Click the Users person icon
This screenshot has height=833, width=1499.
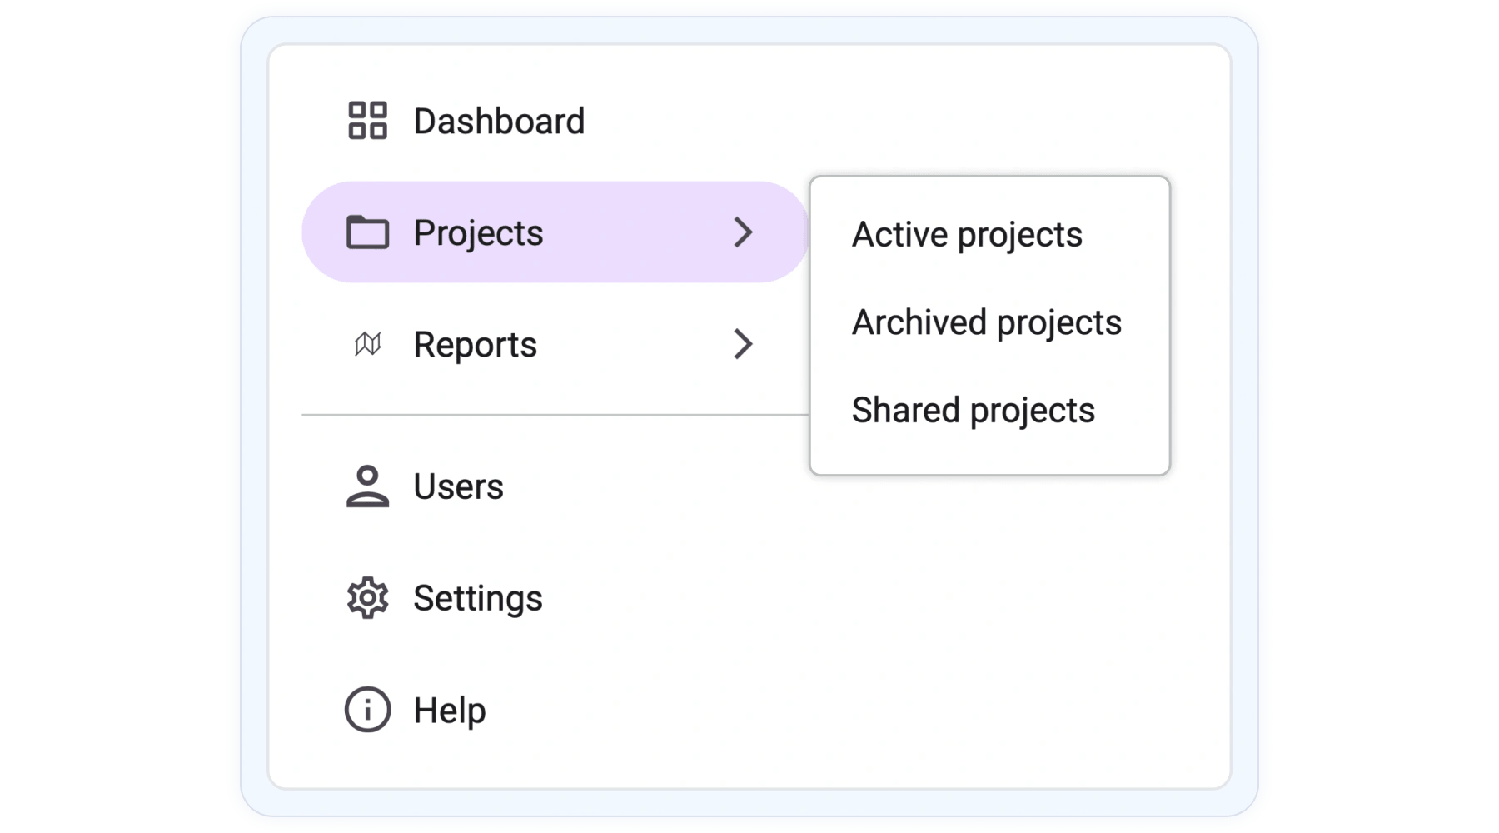click(x=367, y=486)
